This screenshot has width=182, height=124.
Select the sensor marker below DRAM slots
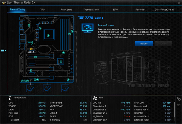click(63, 53)
